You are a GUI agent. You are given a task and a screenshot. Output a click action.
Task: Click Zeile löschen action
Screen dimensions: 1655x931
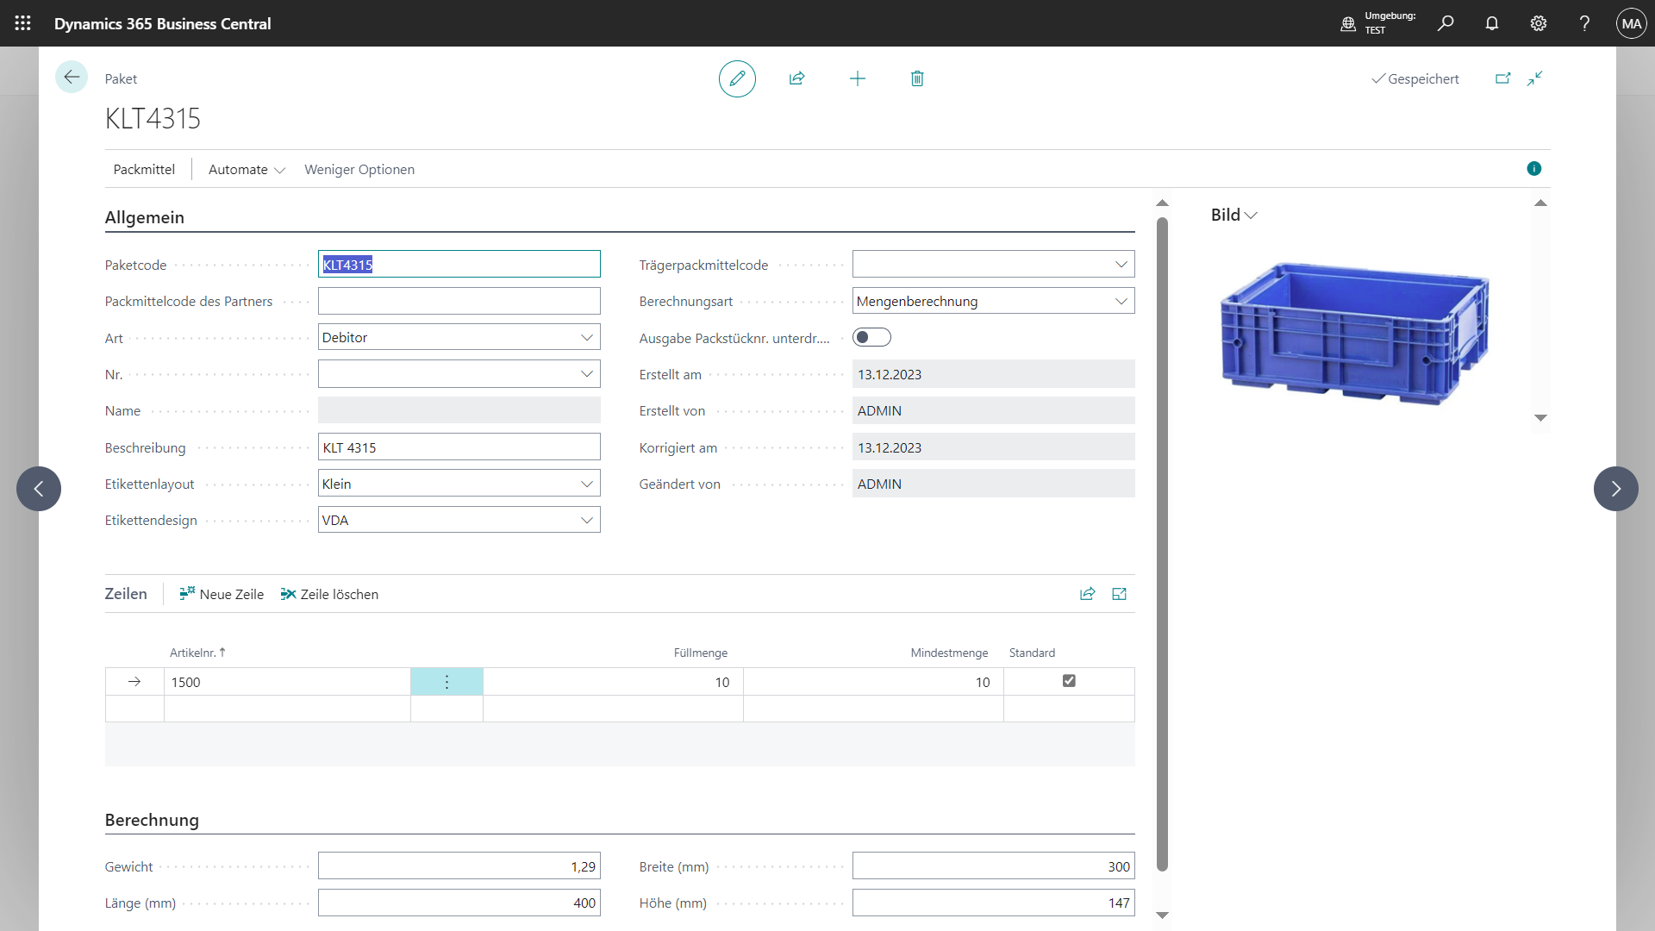pyautogui.click(x=329, y=594)
